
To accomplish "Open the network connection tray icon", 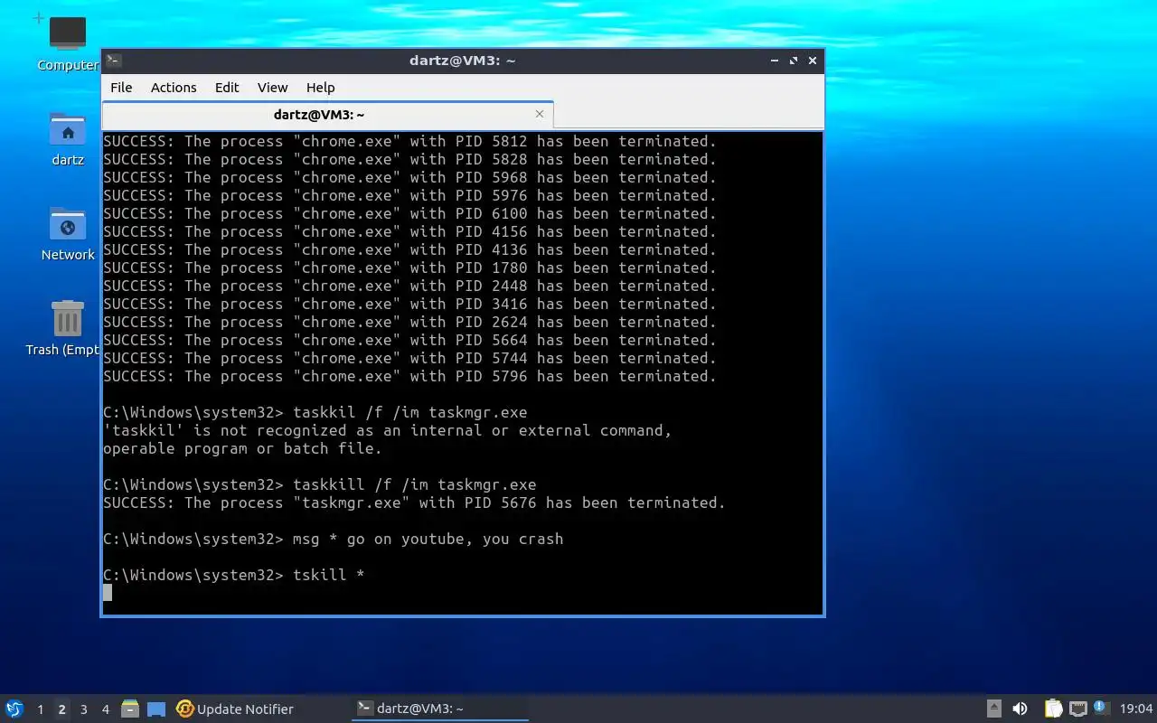I will point(1077,709).
